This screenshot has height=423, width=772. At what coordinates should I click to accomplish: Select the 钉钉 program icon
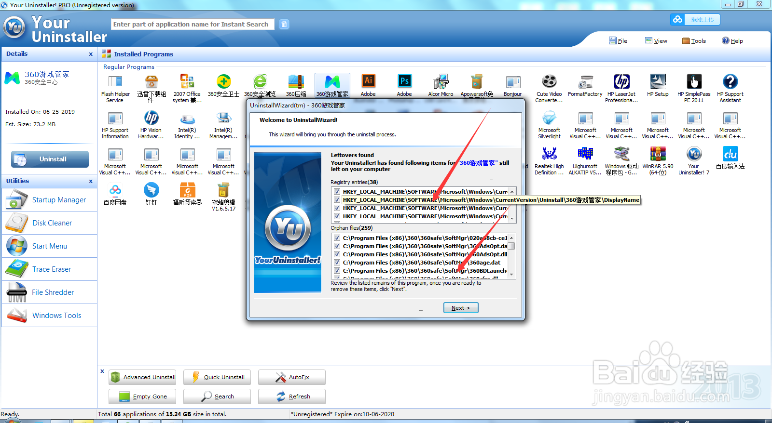coord(152,190)
